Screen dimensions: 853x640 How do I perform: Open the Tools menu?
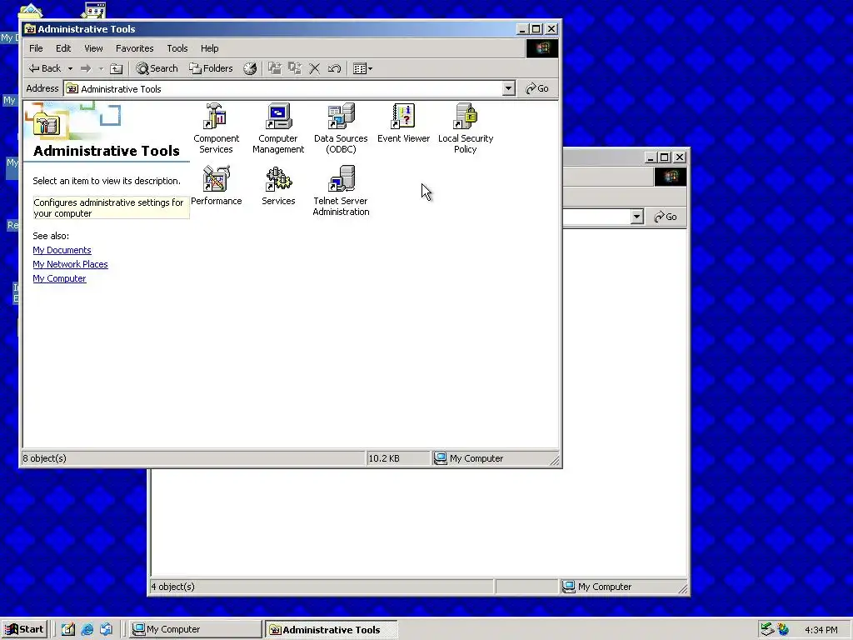click(177, 48)
